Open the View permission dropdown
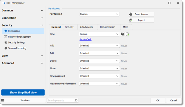The width and height of the screenshot is (185, 107). [x=99, y=34]
